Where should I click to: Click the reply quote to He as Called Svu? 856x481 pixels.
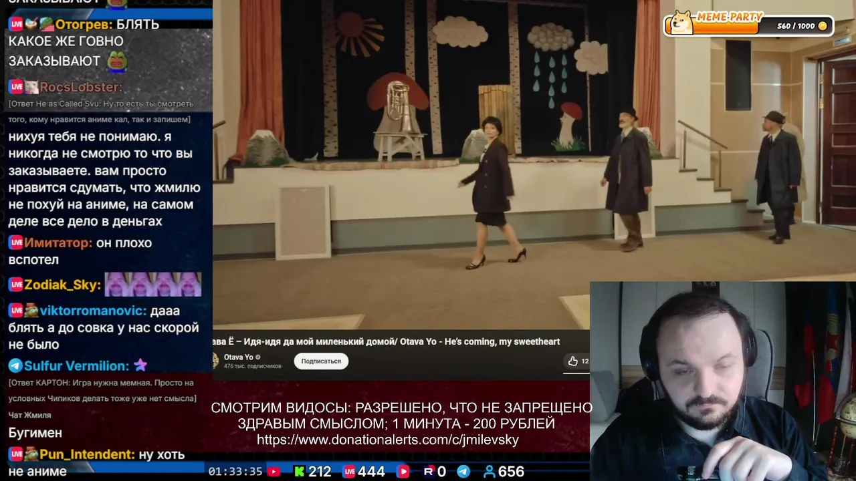coord(101,112)
